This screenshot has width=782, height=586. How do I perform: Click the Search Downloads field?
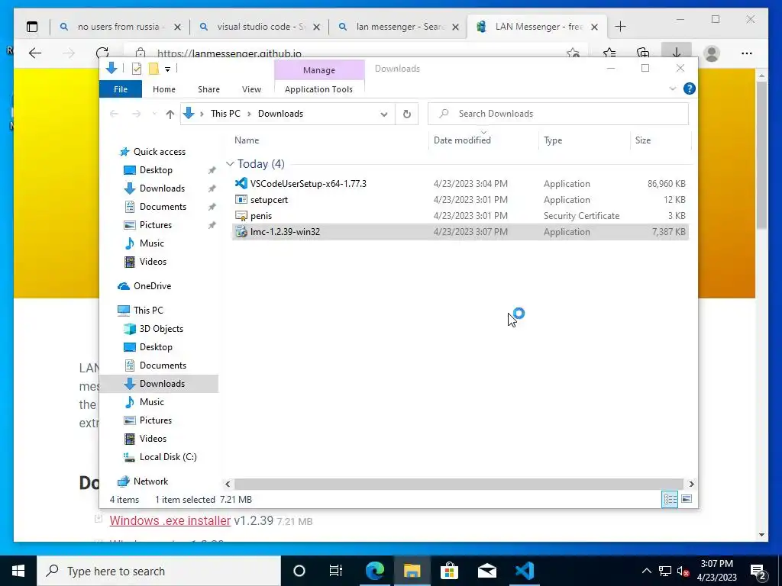coord(558,114)
